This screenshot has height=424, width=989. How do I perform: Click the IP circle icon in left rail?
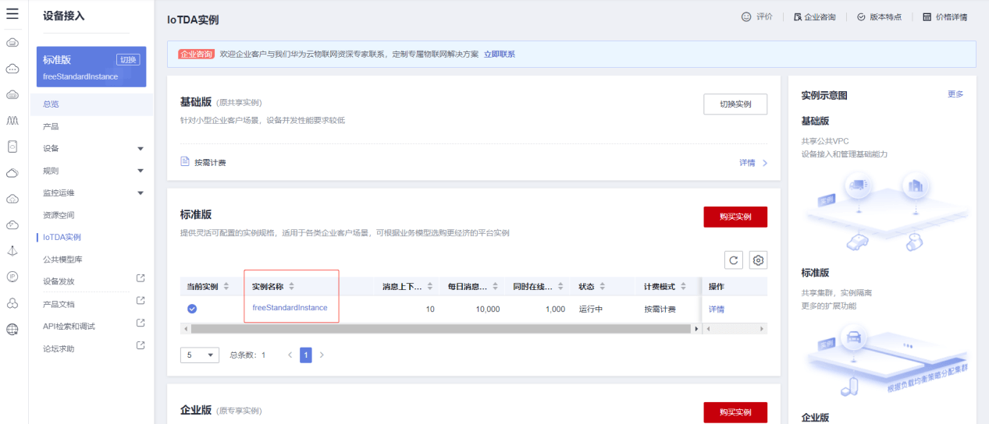12,277
